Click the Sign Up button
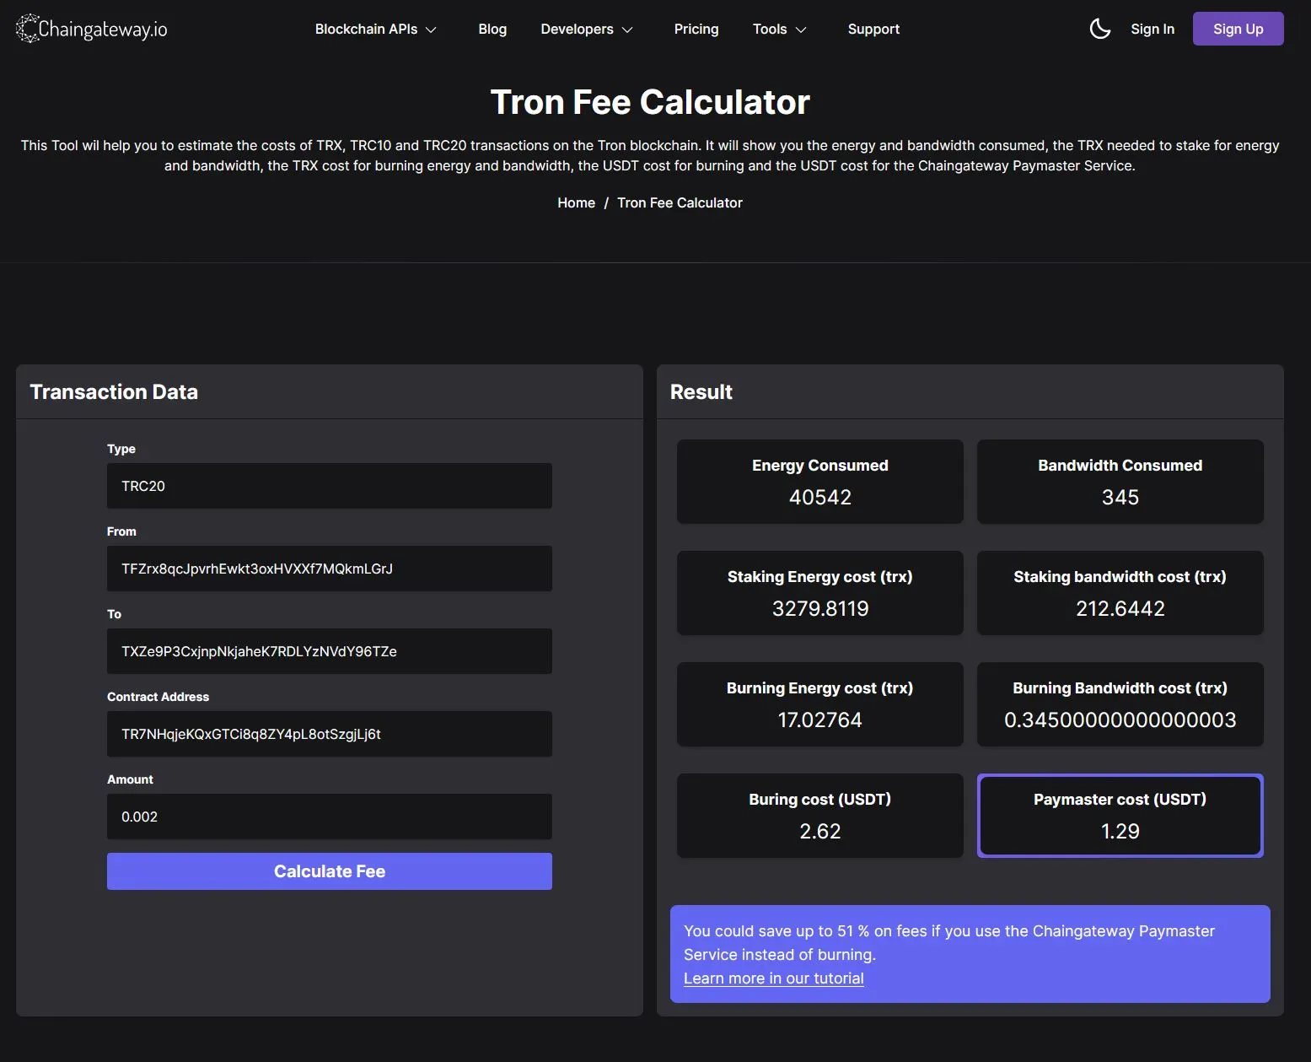The height and width of the screenshot is (1062, 1311). coord(1238,29)
